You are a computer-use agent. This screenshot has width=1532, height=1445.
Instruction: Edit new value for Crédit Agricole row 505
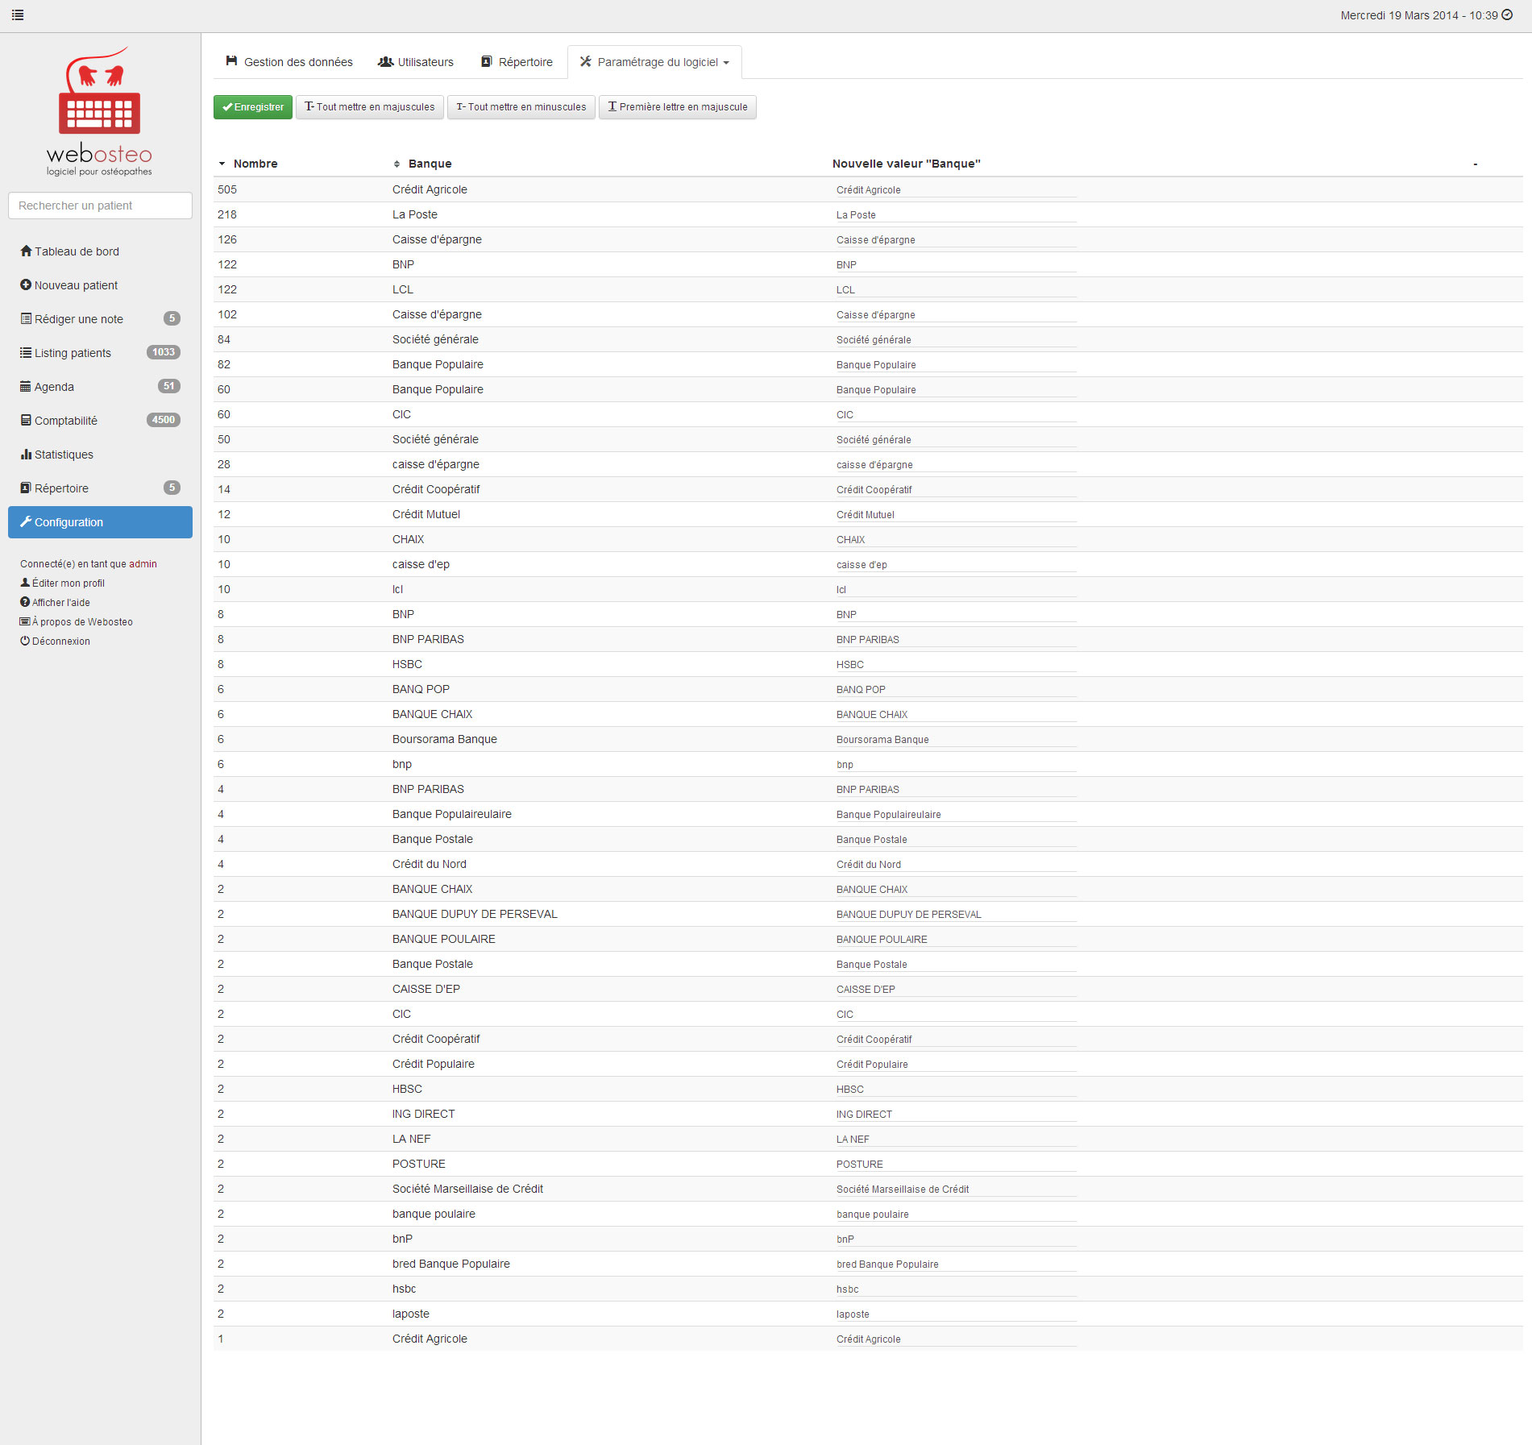pos(955,190)
